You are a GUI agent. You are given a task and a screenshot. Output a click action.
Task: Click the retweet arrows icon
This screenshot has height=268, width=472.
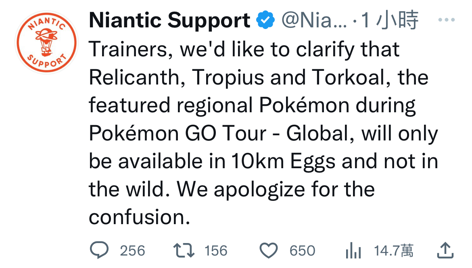click(184, 251)
